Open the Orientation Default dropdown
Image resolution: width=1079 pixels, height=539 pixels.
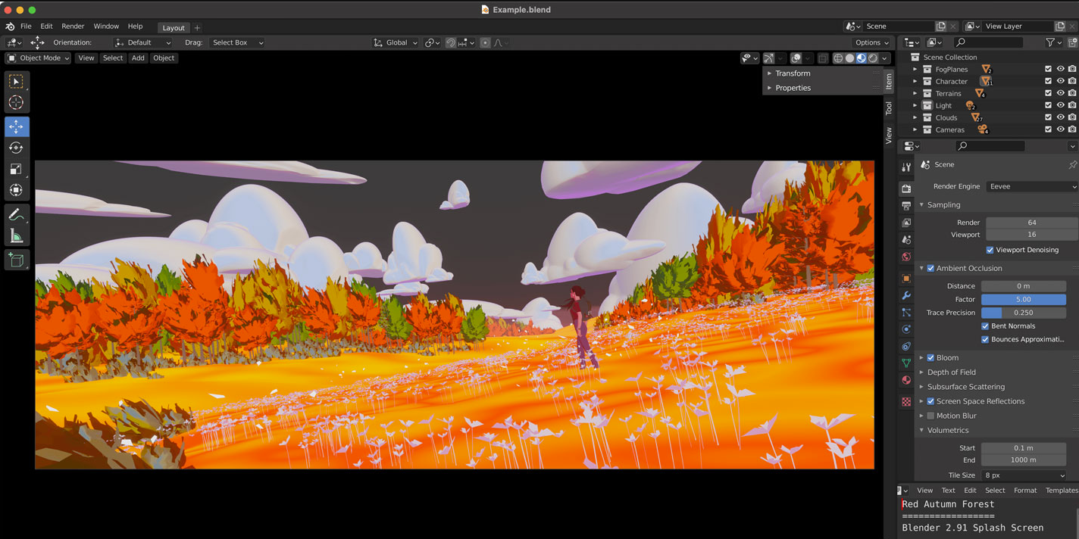pos(142,43)
